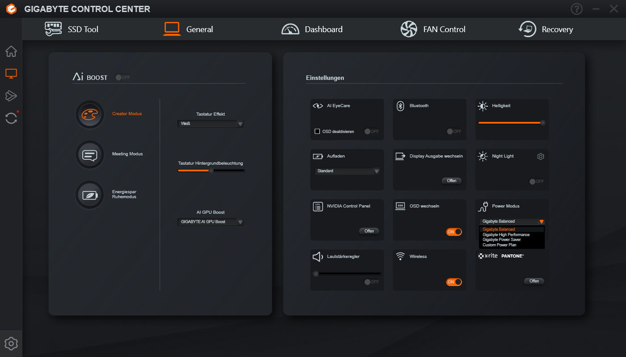Click the NVIDIA Control Panel GPU icon
Image resolution: width=626 pixels, height=357 pixels.
click(318, 207)
